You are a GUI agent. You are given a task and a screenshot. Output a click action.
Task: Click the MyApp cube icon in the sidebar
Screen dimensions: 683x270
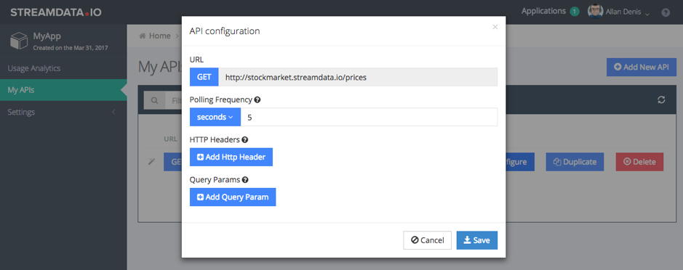pyautogui.click(x=19, y=41)
